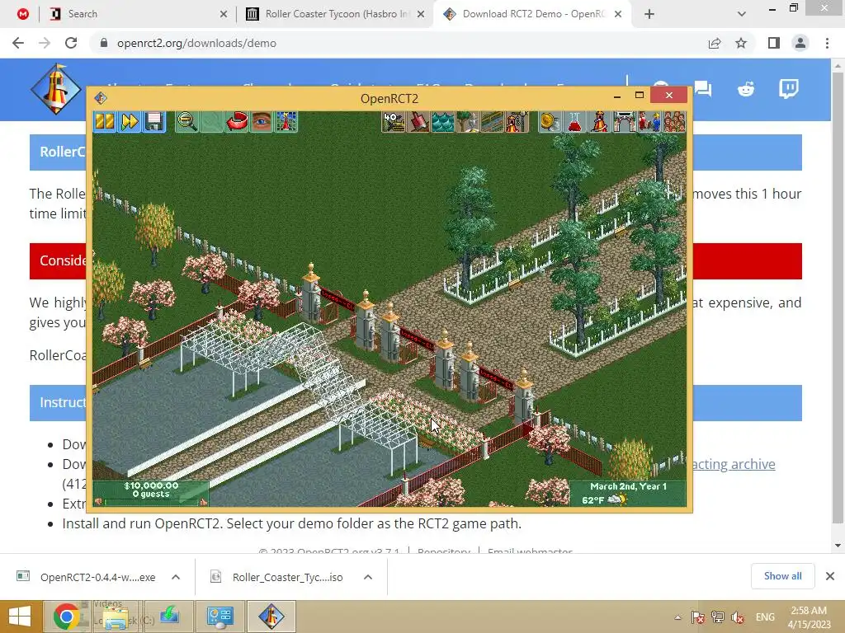Open the scenery placement tool
This screenshot has width=845, height=633.
(x=468, y=122)
